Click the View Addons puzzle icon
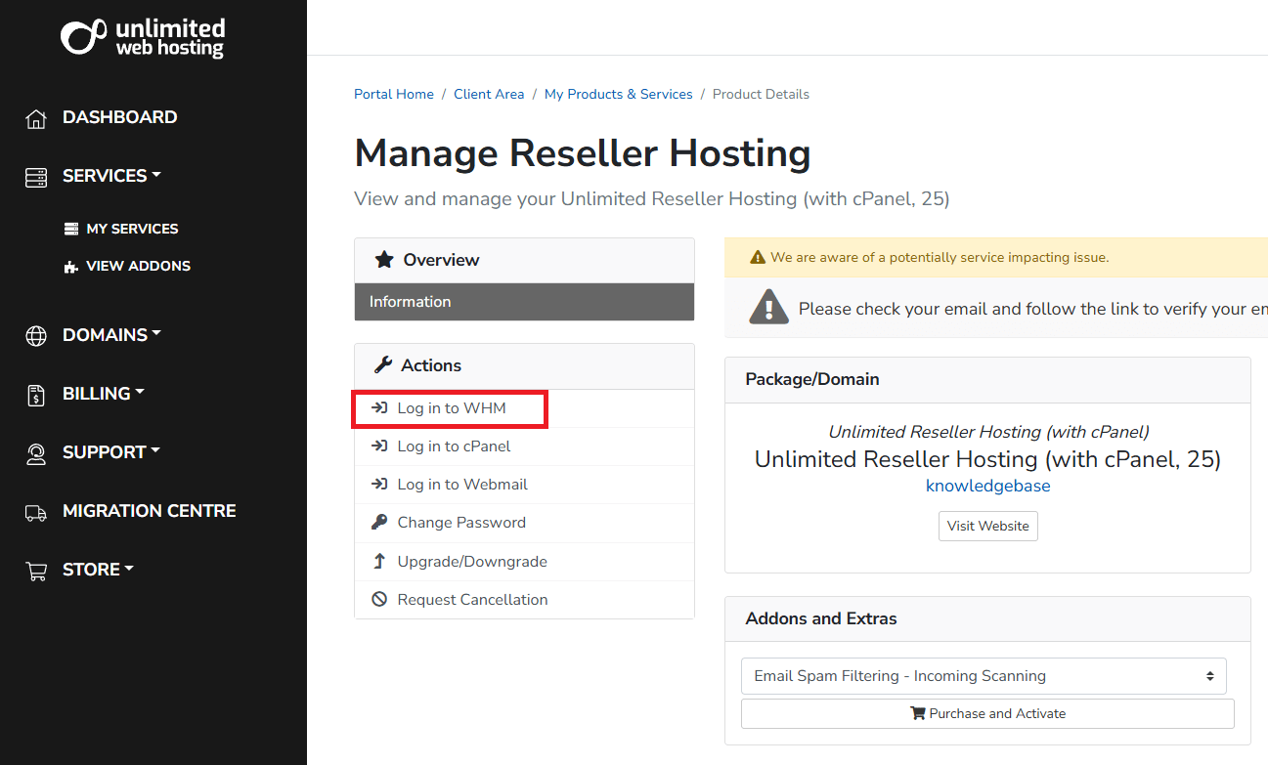The width and height of the screenshot is (1268, 765). pyautogui.click(x=71, y=266)
